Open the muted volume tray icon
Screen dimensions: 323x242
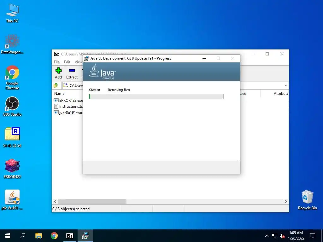tap(282, 236)
